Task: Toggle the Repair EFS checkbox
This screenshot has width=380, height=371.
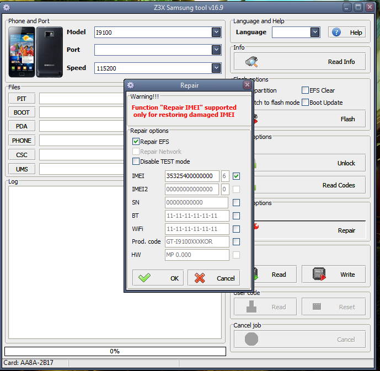Action: (136, 142)
